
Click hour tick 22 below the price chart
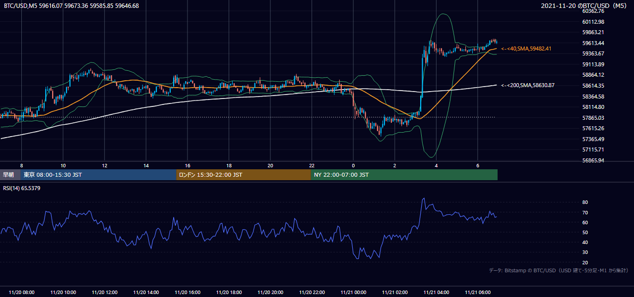click(x=312, y=165)
